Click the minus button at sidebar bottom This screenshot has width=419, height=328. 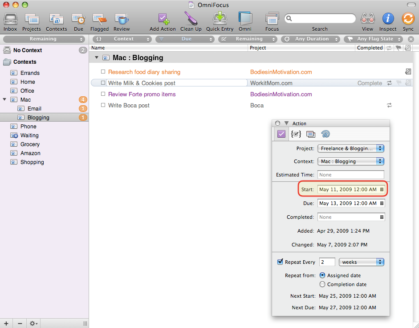[x=20, y=324]
